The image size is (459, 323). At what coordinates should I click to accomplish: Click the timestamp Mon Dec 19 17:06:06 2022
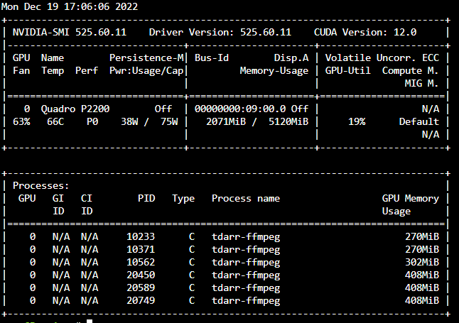[70, 6]
